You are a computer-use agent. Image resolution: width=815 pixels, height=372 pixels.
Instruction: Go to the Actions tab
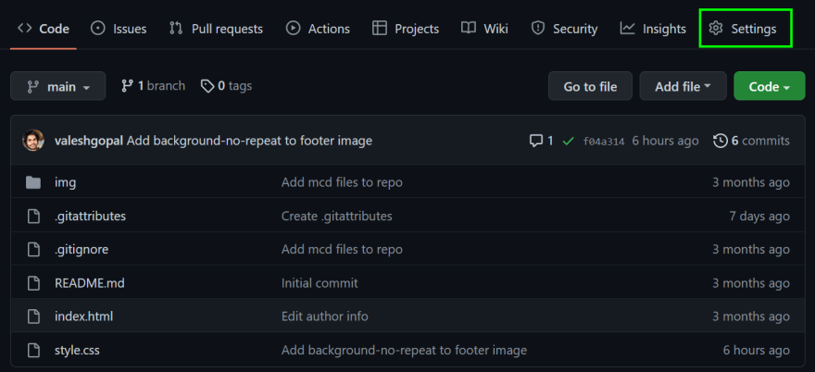(x=318, y=29)
